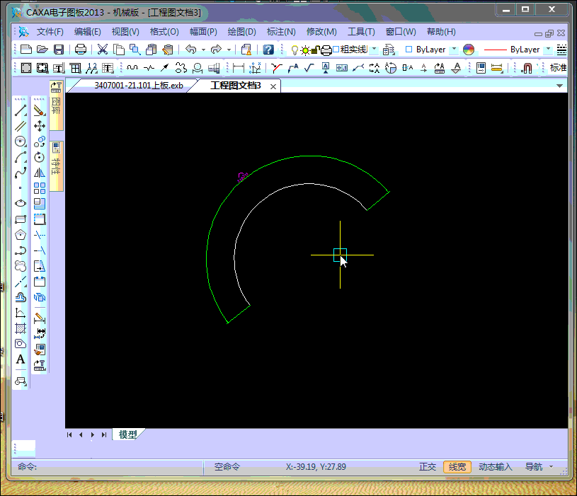Open the 标注(N) menu
The width and height of the screenshot is (577, 496).
(281, 32)
